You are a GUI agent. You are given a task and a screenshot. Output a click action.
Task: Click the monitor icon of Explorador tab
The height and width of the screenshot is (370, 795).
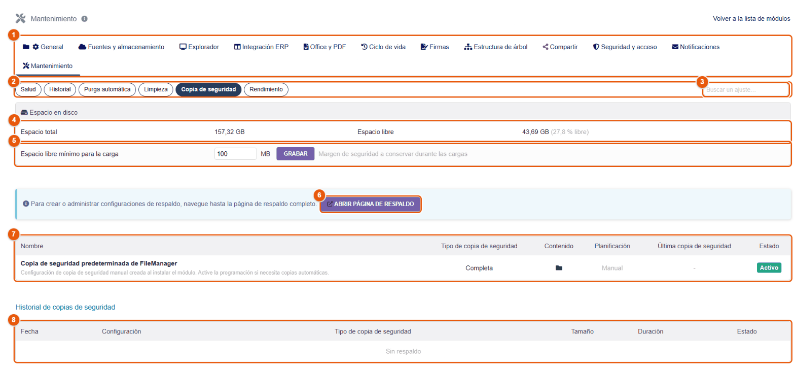pyautogui.click(x=183, y=47)
